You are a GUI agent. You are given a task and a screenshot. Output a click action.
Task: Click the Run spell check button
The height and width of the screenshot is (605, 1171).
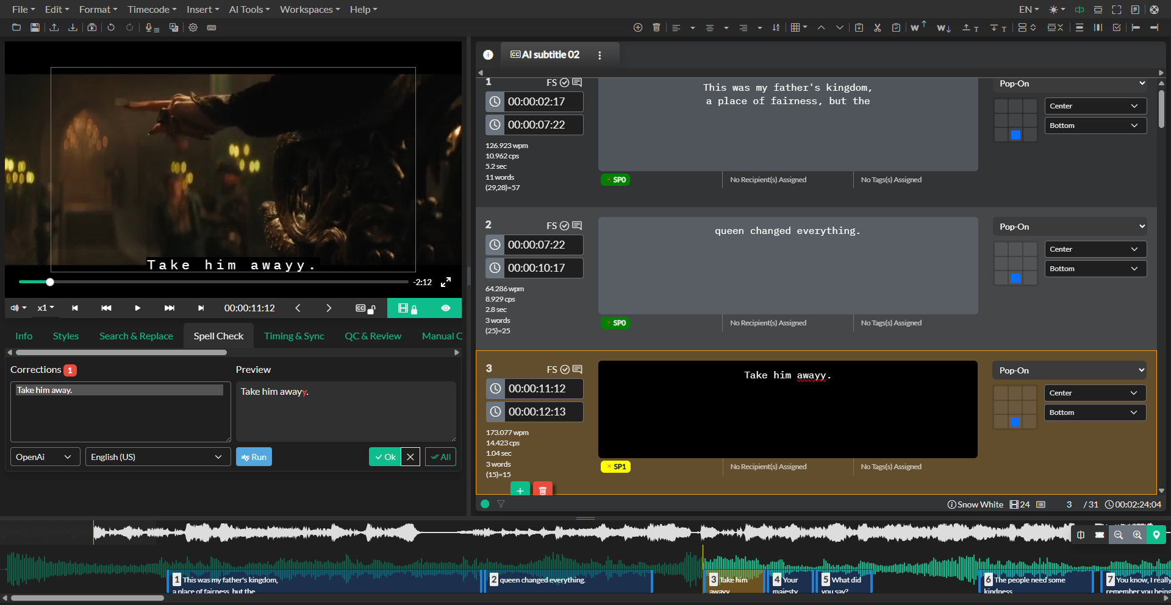(x=254, y=457)
